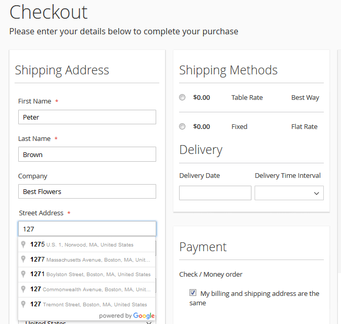The width and height of the screenshot is (341, 324).
Task: Click the pin icon beside 127 Commonwealth Avenue
Action: pos(23,289)
